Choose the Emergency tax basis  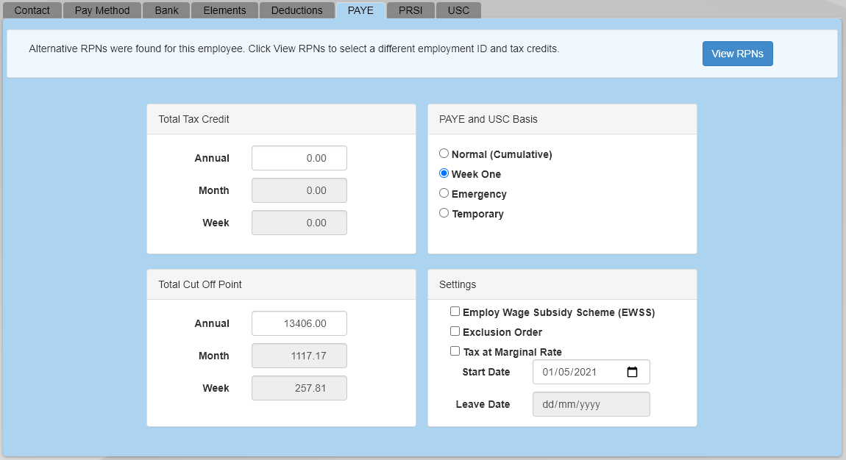(444, 194)
